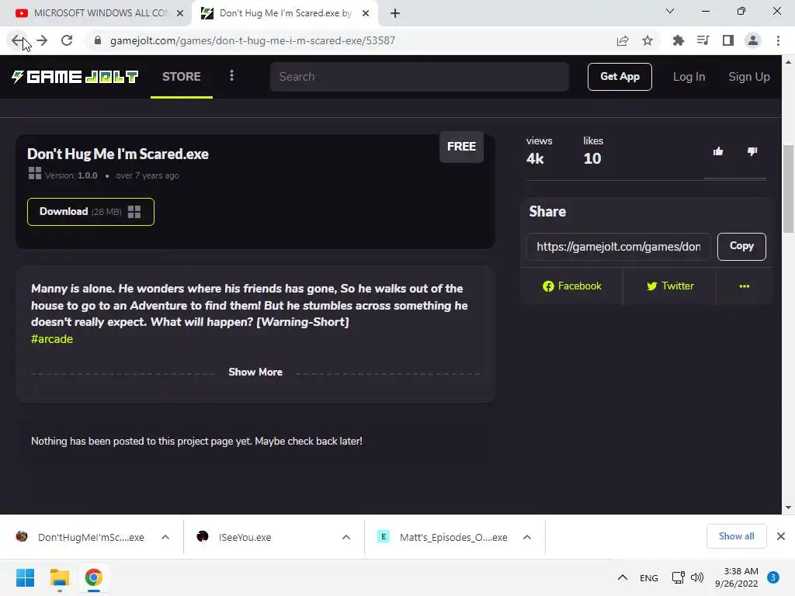This screenshot has height=596, width=795.
Task: Click the address bar URL
Action: pyautogui.click(x=252, y=40)
